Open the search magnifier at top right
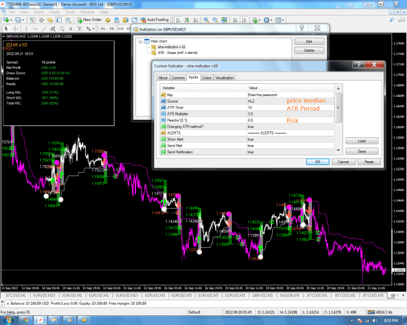The width and height of the screenshot is (407, 325). (x=391, y=20)
